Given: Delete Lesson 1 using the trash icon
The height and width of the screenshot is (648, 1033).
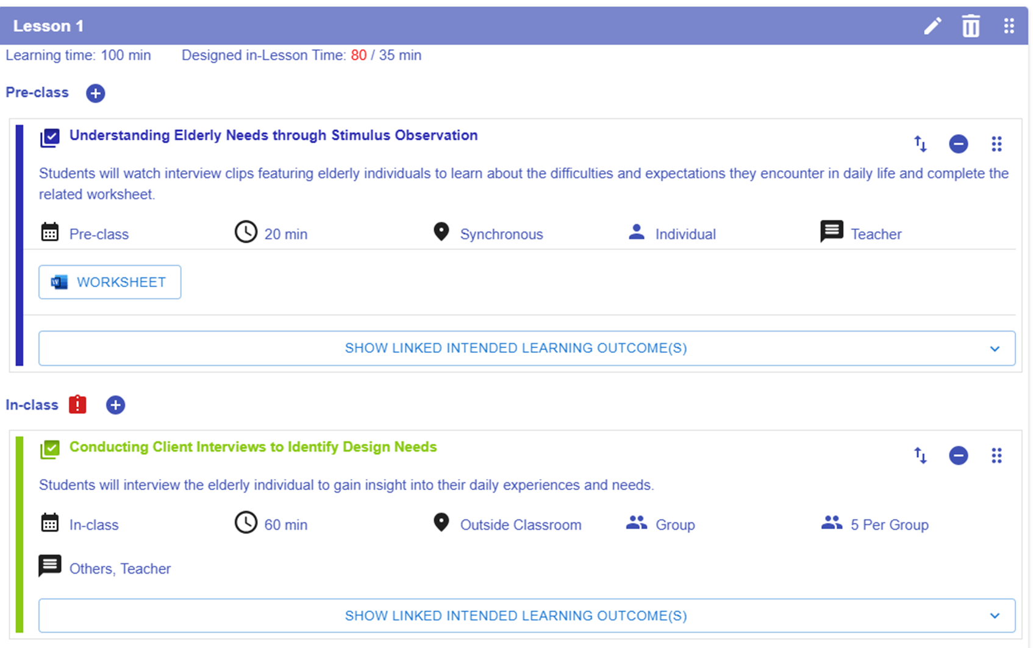Looking at the screenshot, I should [x=970, y=26].
